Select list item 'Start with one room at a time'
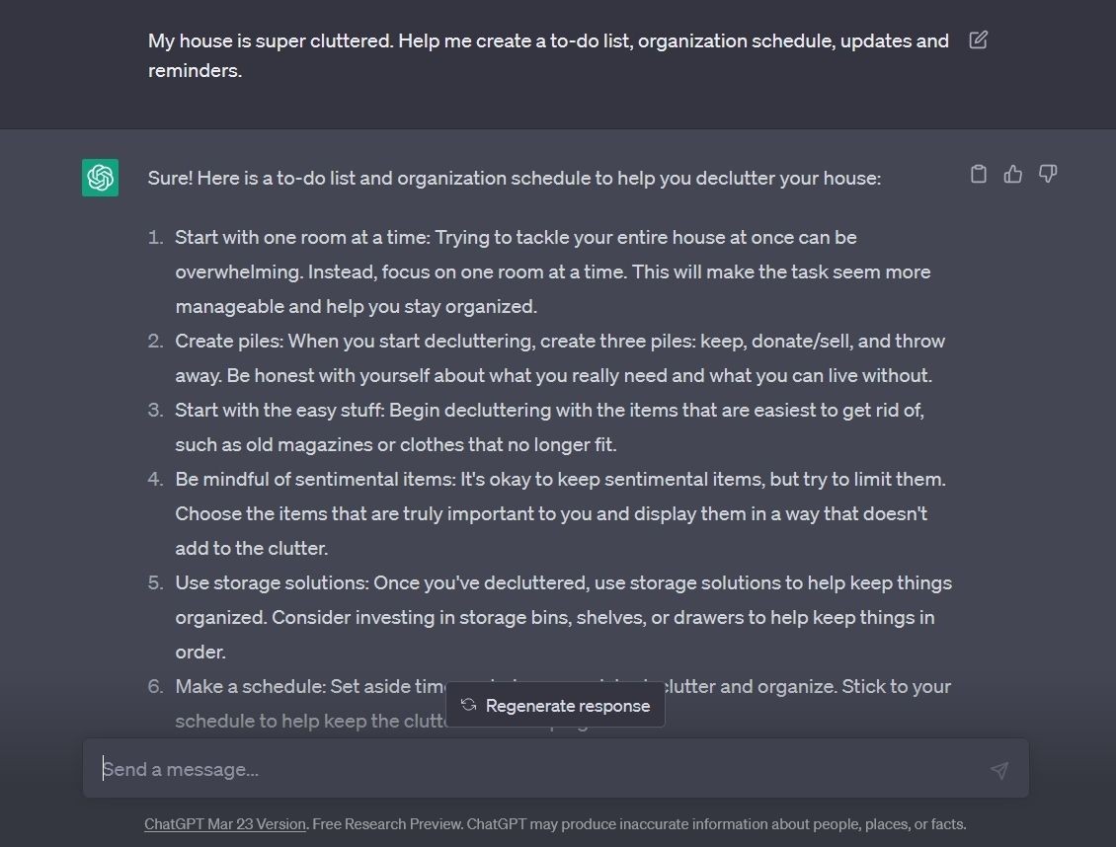 (552, 271)
